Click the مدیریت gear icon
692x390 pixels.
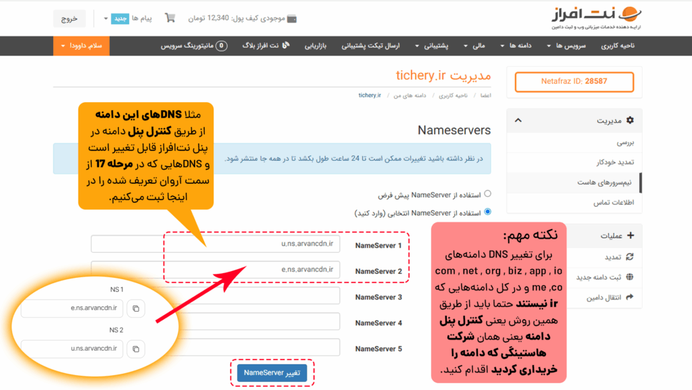click(x=631, y=120)
